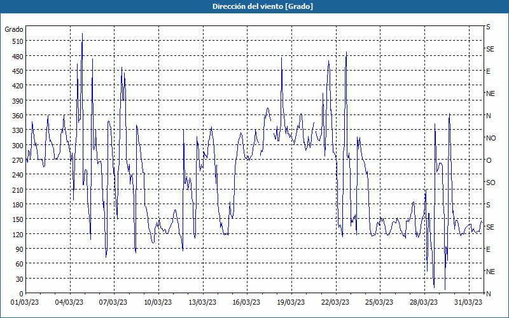
Task: Click the 01/03/23 date label
Action: click(25, 303)
